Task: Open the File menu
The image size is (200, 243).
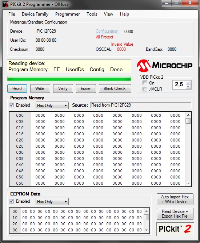Action: click(x=12, y=14)
